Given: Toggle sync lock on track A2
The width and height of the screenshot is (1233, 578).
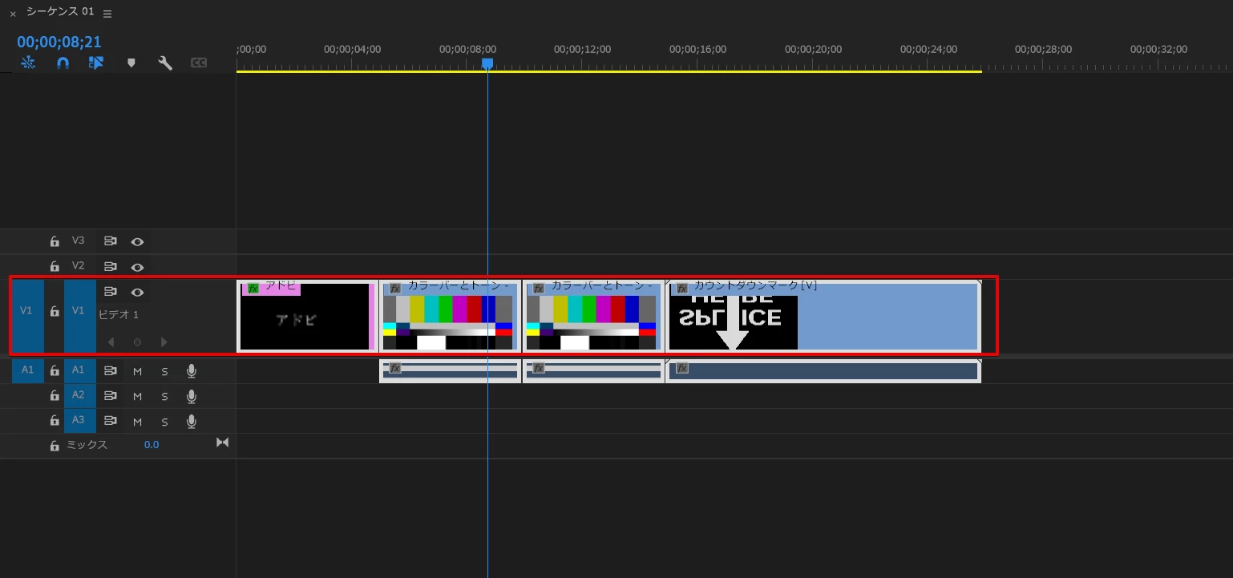Looking at the screenshot, I should pyautogui.click(x=111, y=396).
